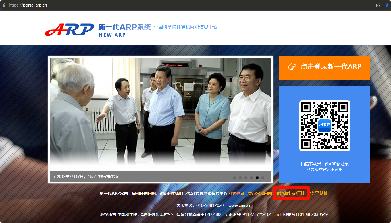Jump to the fourth carousel slide dot
This screenshot has height=223, width=391.
[251, 178]
